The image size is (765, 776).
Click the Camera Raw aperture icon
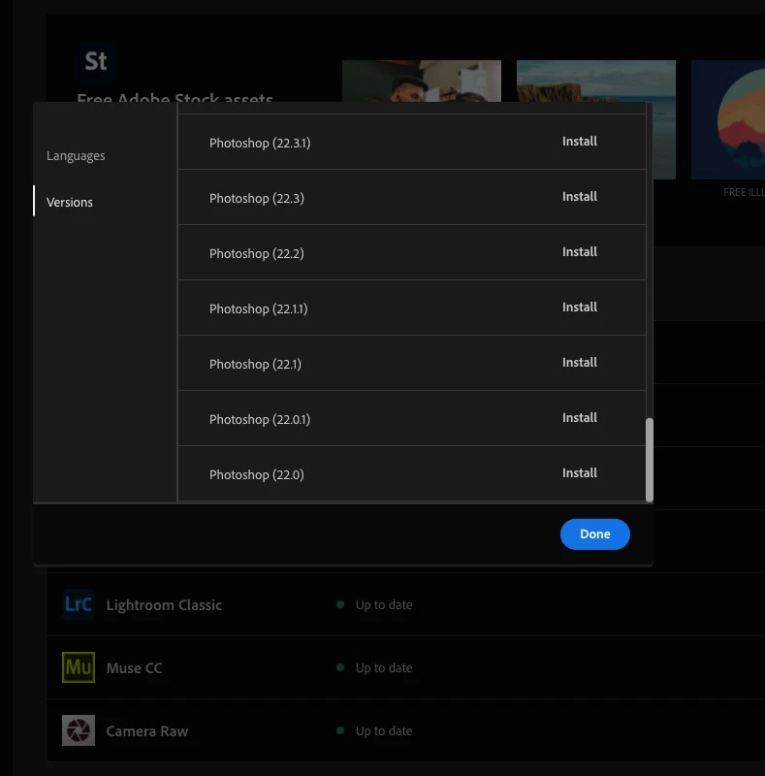click(x=79, y=730)
